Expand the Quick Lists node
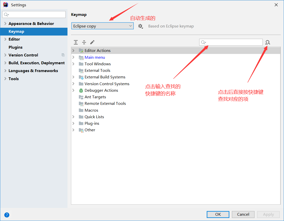The width and height of the screenshot is (284, 221). tap(73, 117)
